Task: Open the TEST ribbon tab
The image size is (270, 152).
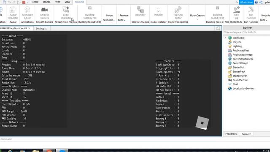Action: tap(58, 2)
